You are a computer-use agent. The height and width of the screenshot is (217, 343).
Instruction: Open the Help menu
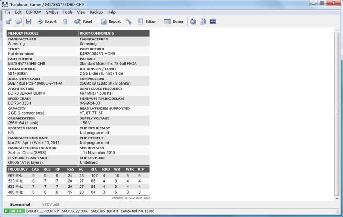(x=111, y=12)
